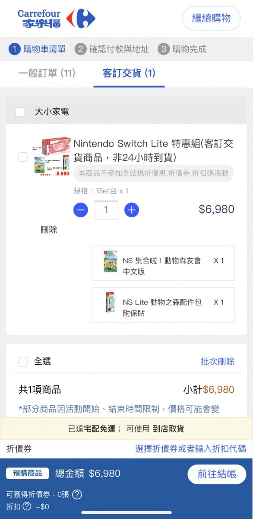Click 刪除 to remove item

point(49,230)
